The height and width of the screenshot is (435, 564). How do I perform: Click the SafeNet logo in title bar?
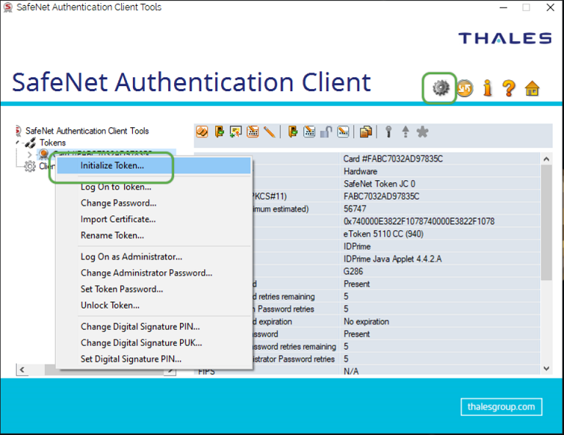(x=7, y=7)
